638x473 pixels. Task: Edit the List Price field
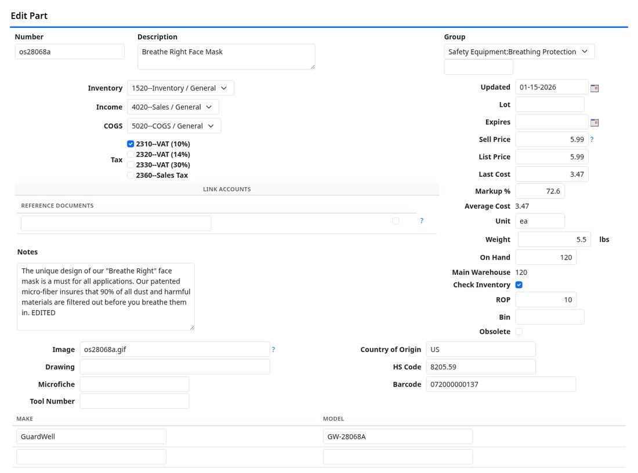[552, 157]
